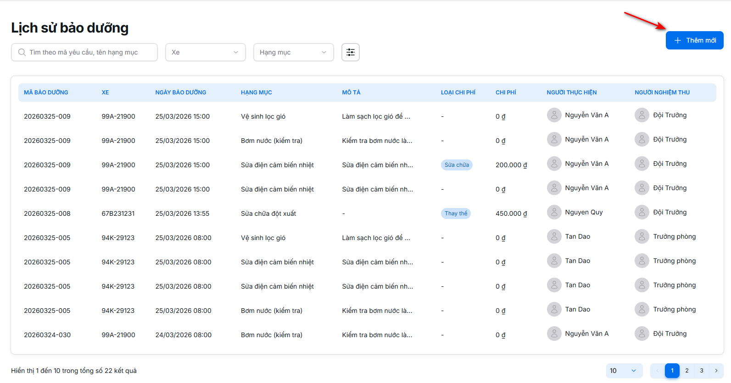731x383 pixels.
Task: Go to previous page arrow
Action: click(657, 371)
